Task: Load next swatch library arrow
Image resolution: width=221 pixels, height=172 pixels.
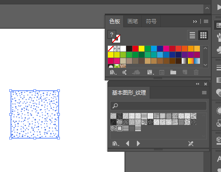Action: (x=138, y=143)
